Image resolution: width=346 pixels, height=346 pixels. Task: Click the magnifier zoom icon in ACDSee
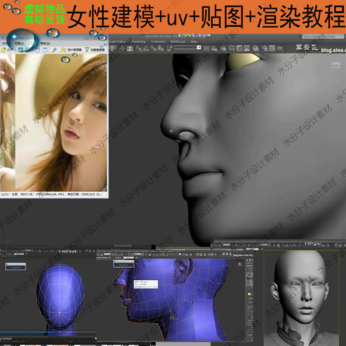(54, 49)
